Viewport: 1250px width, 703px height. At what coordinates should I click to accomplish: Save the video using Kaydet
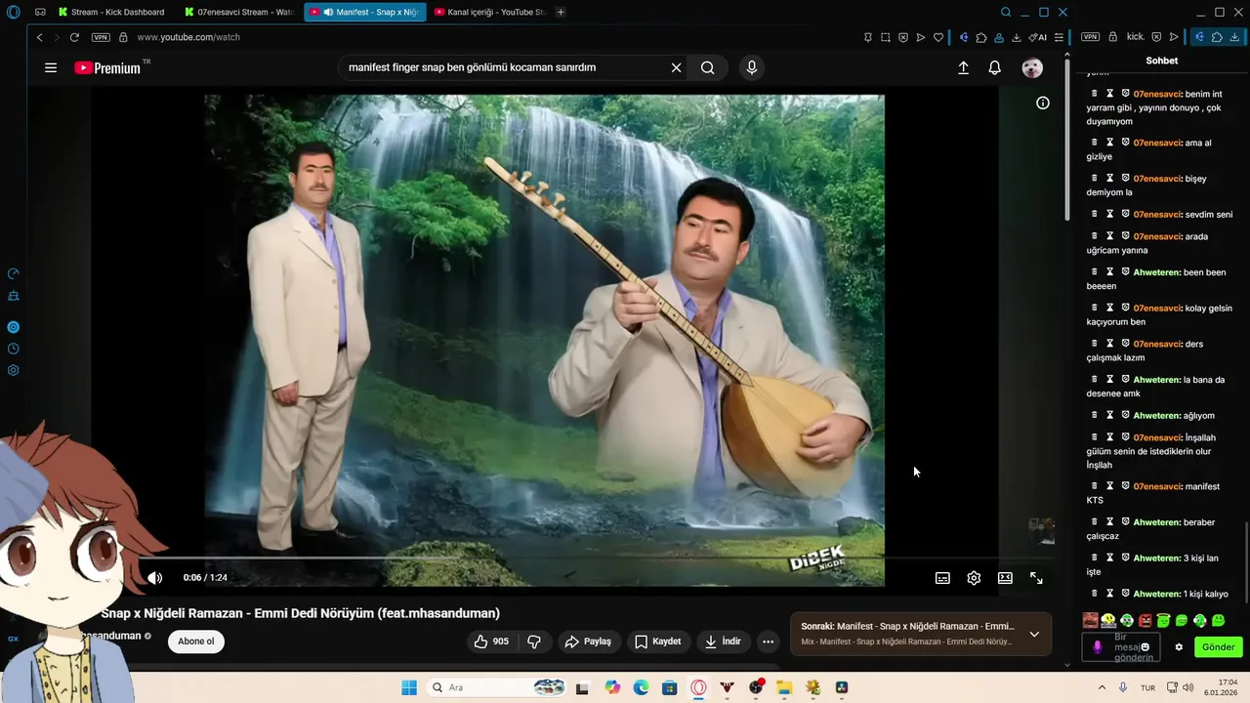coord(658,641)
